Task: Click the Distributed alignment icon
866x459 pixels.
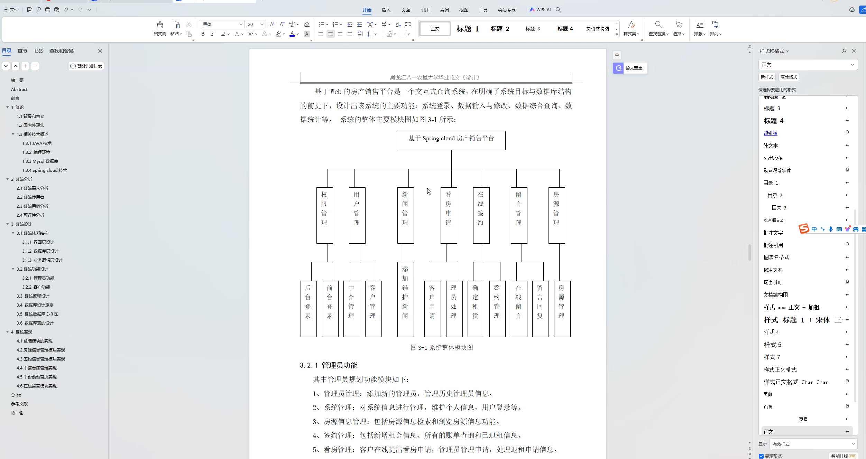Action: tap(359, 34)
